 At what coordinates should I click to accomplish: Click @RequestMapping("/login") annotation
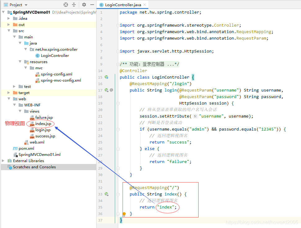tap(160, 84)
